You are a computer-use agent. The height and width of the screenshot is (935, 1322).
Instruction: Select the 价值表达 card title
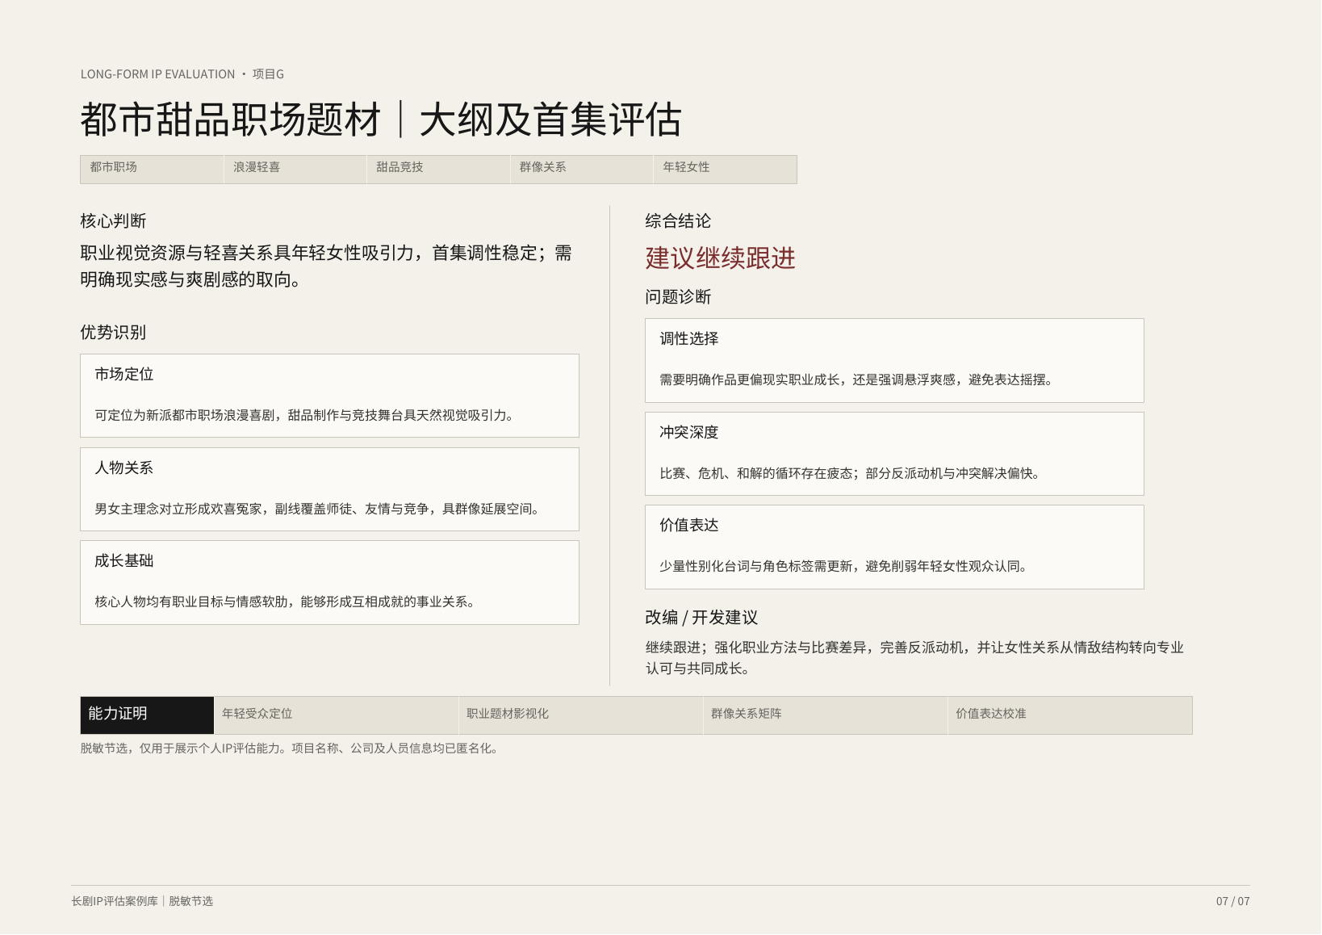click(689, 526)
